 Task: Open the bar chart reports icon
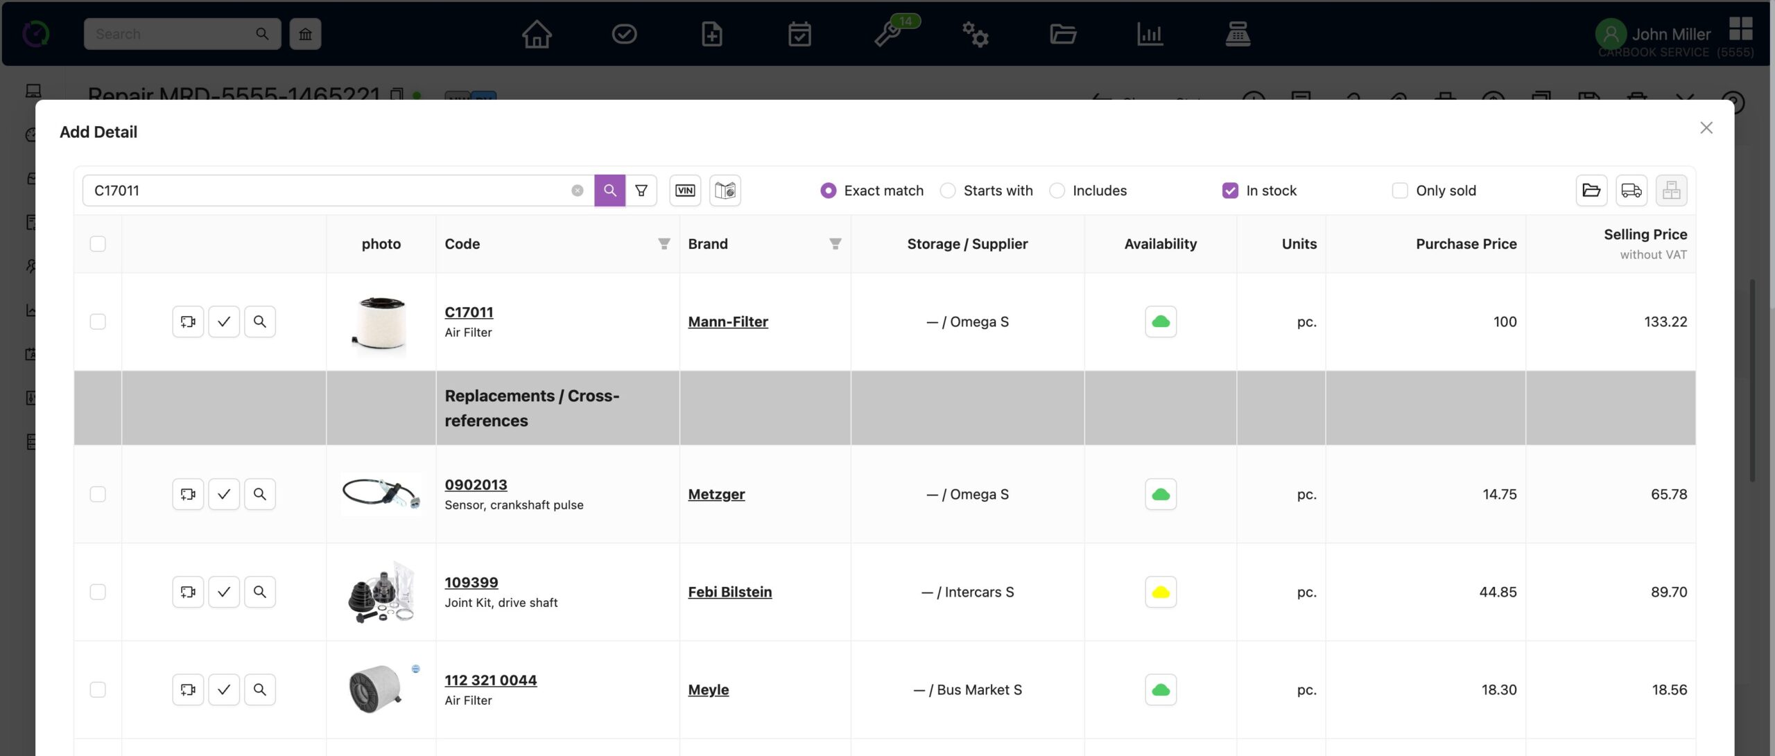[x=1150, y=34]
